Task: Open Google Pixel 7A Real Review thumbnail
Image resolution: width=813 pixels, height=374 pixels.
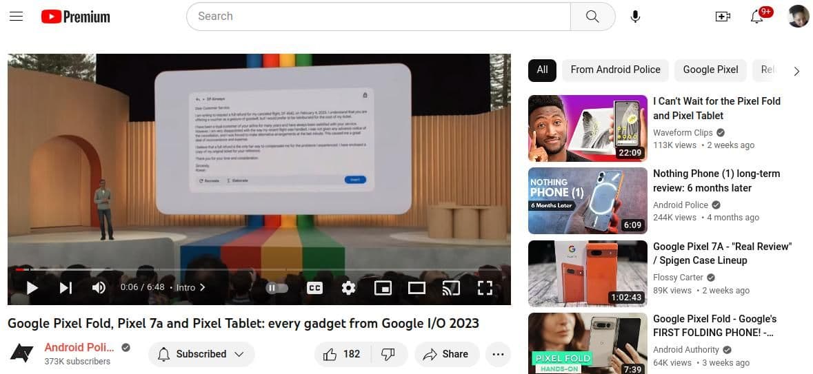Action: [x=588, y=273]
